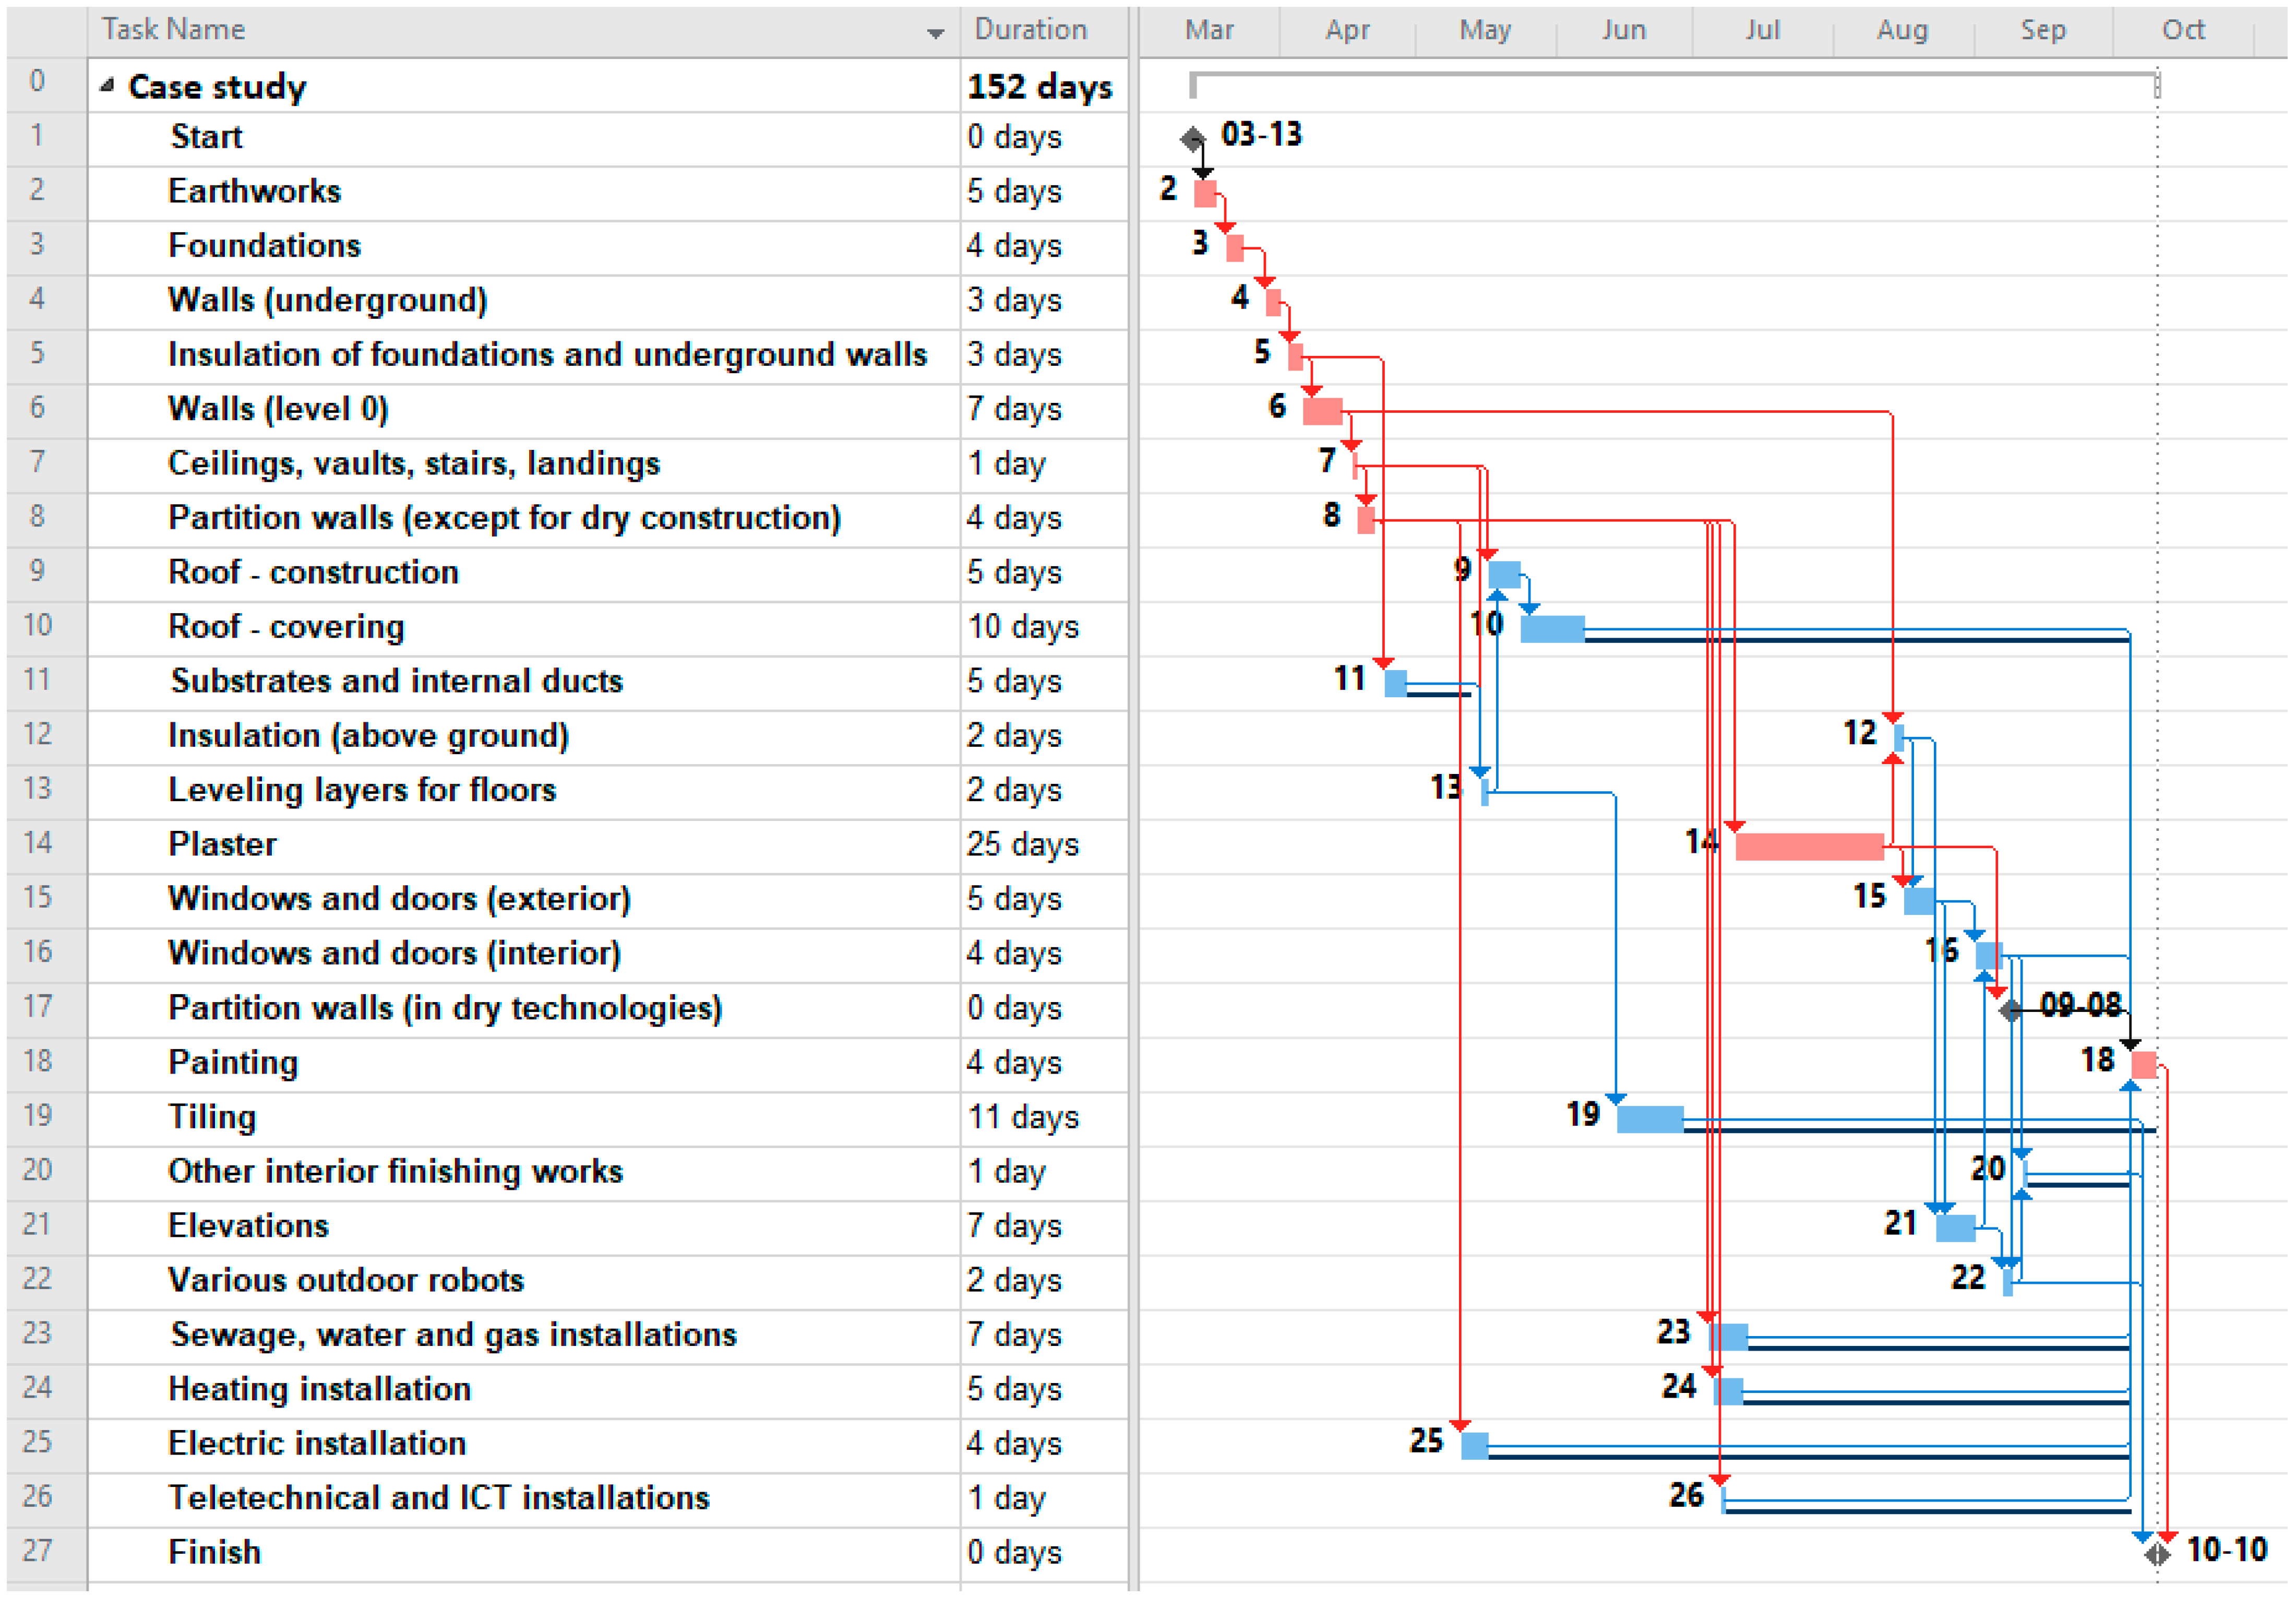Click the 25 days duration cell
Viewport: 2296px width, 1597px height.
click(1022, 844)
